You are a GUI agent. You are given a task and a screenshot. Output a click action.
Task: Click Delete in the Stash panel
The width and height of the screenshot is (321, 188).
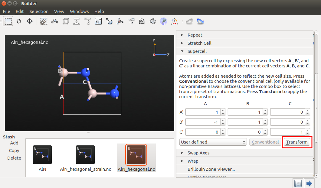(14, 158)
